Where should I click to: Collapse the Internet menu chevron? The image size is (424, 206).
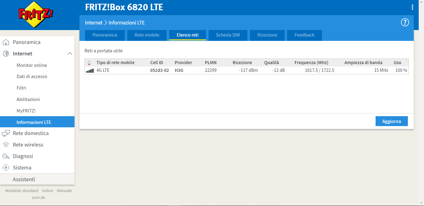coord(70,54)
